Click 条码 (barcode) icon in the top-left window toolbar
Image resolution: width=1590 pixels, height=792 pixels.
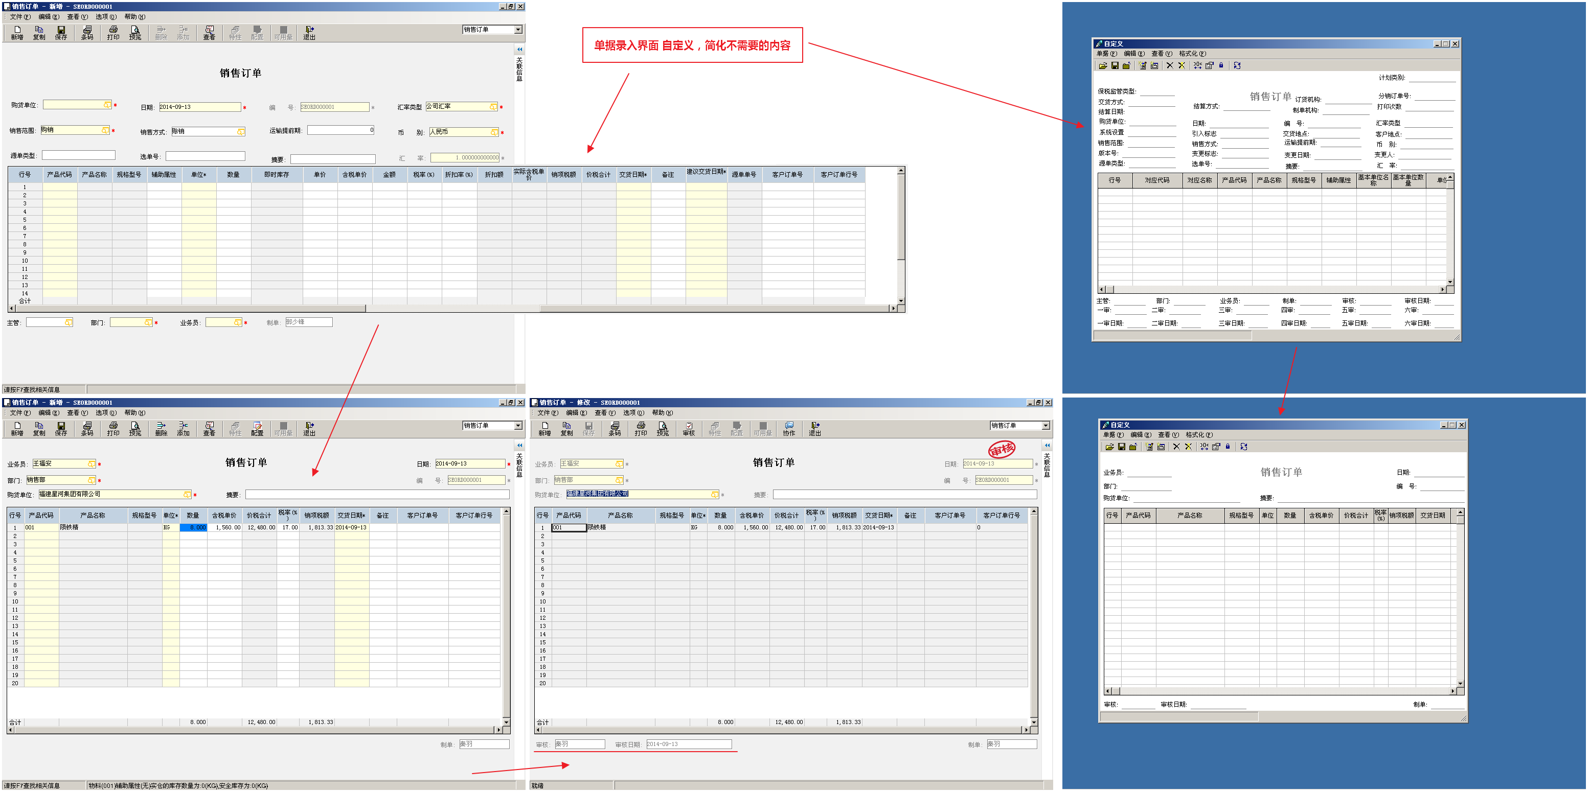click(87, 32)
